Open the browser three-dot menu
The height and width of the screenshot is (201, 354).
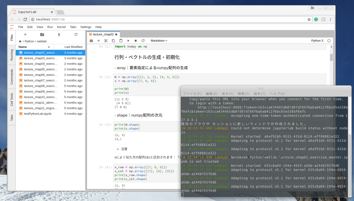click(330, 19)
